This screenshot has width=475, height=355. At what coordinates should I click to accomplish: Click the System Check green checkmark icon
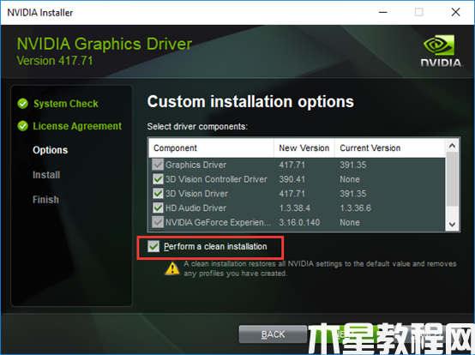tap(22, 104)
